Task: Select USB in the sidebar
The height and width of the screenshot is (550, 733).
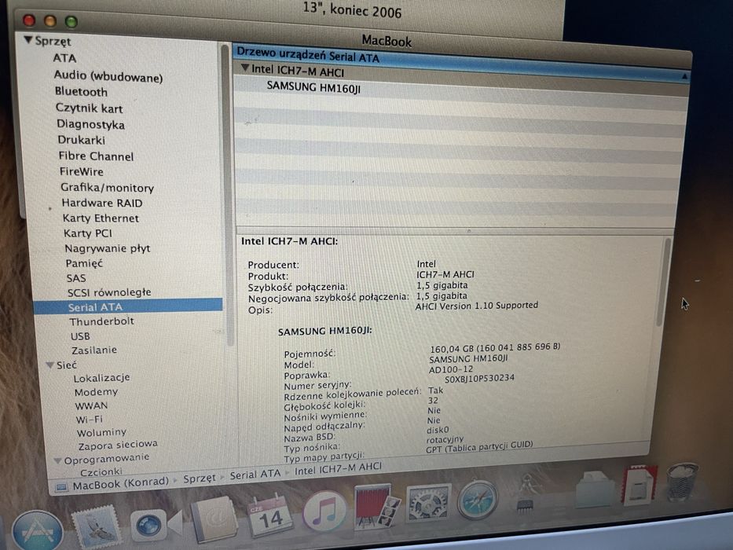Action: coord(80,336)
